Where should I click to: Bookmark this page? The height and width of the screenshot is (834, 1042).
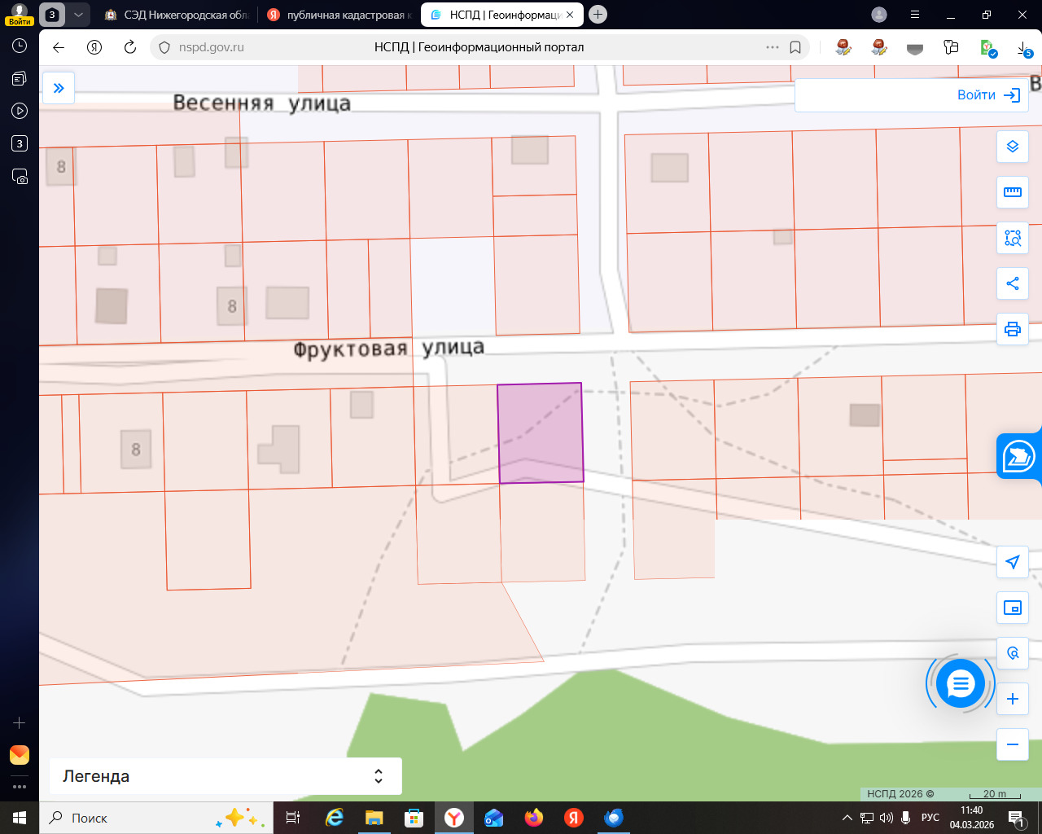(x=795, y=47)
